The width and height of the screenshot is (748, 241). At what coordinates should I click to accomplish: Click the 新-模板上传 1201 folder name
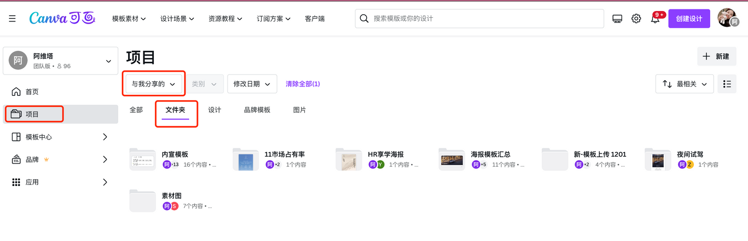point(600,154)
